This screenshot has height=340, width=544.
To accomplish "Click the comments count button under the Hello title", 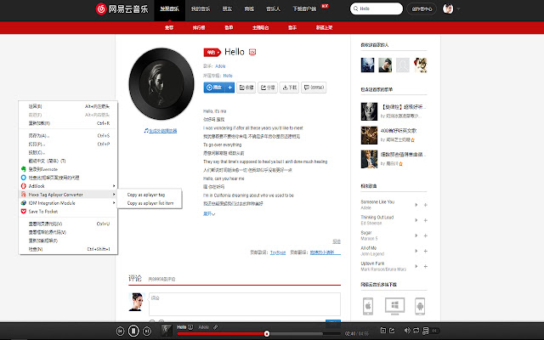I will pos(314,88).
